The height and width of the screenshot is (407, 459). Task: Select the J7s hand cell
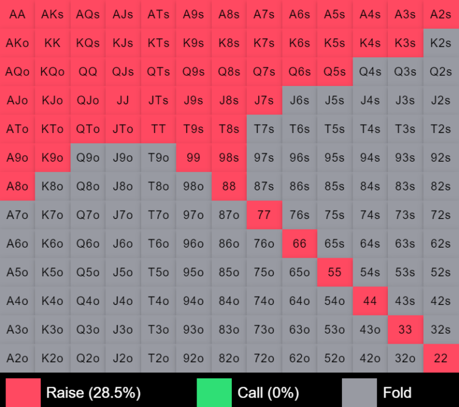coord(264,100)
